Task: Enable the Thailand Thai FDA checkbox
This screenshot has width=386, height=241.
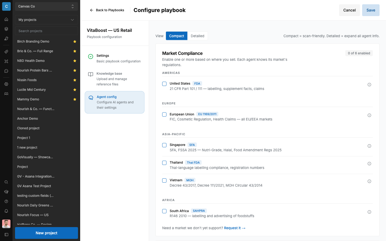Action: [x=164, y=163]
